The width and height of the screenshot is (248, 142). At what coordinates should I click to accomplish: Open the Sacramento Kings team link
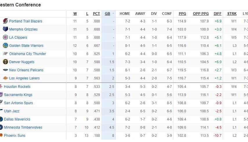(18, 95)
